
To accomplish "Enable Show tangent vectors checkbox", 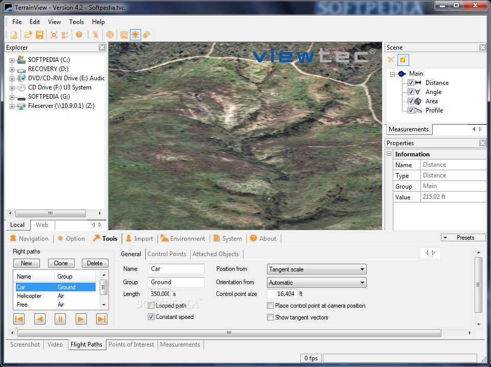I will (x=270, y=317).
